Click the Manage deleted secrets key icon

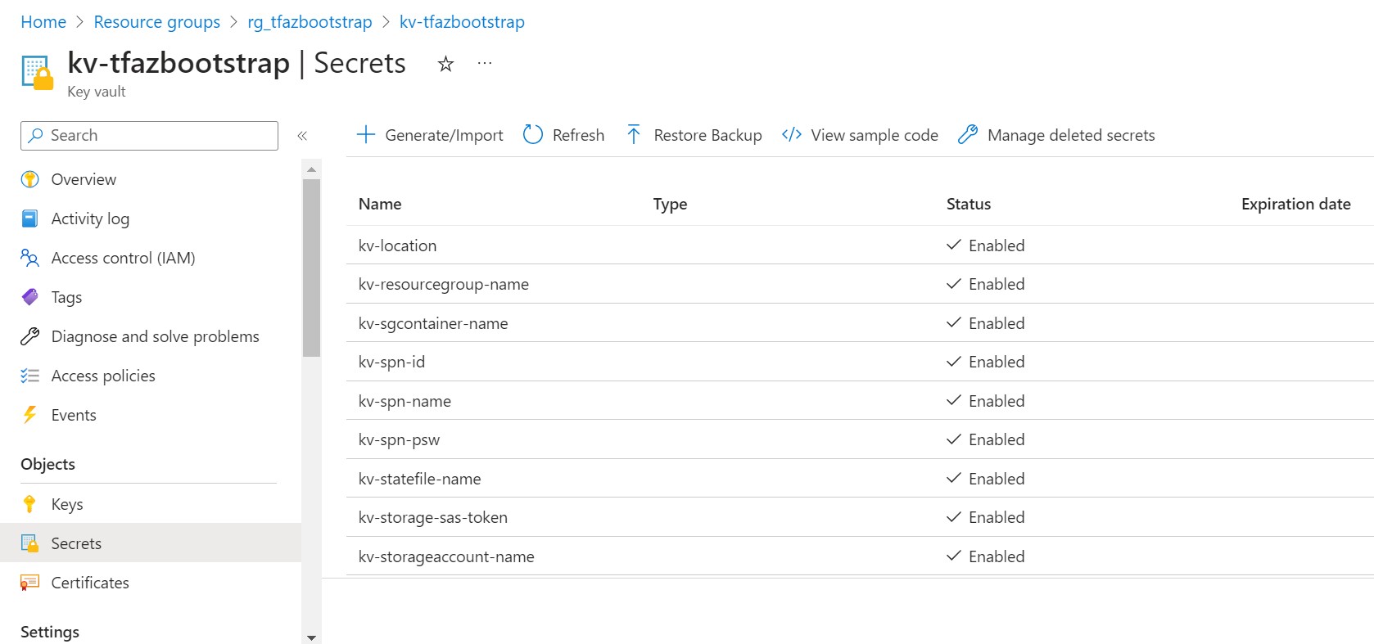coord(968,135)
